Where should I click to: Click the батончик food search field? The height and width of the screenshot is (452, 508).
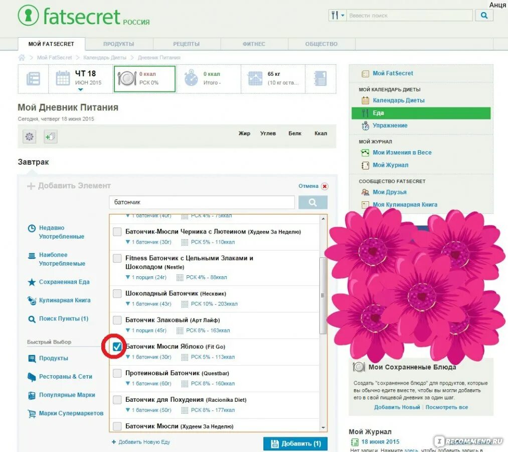coord(202,202)
